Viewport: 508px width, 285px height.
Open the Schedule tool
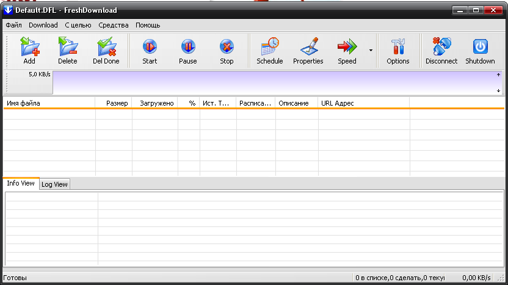pos(270,51)
